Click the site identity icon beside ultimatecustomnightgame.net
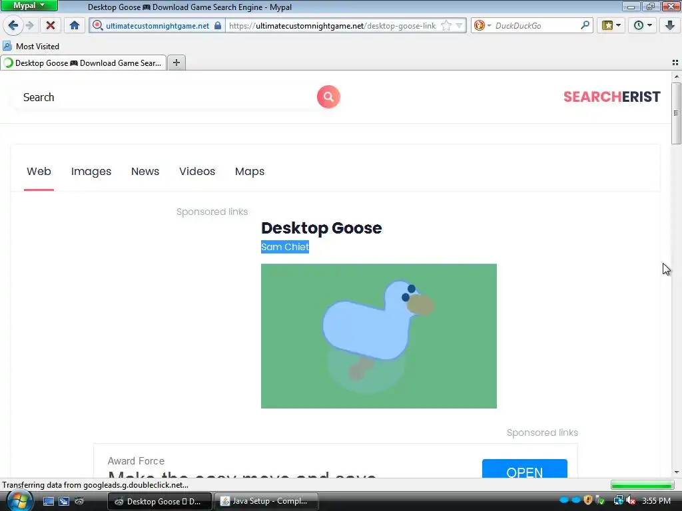Viewport: 682px width, 511px height. pyautogui.click(x=98, y=26)
